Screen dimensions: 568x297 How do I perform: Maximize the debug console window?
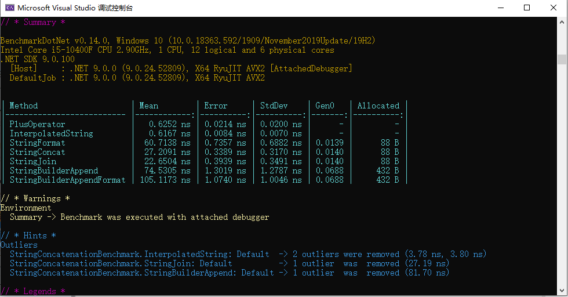[x=527, y=8]
